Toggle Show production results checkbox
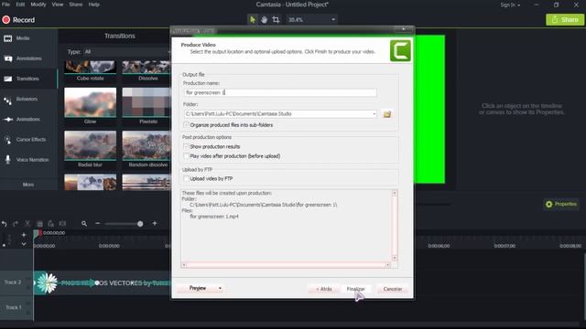 pos(186,146)
